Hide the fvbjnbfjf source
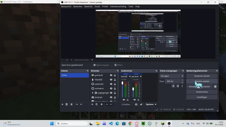226x127 pixels. coord(111,80)
